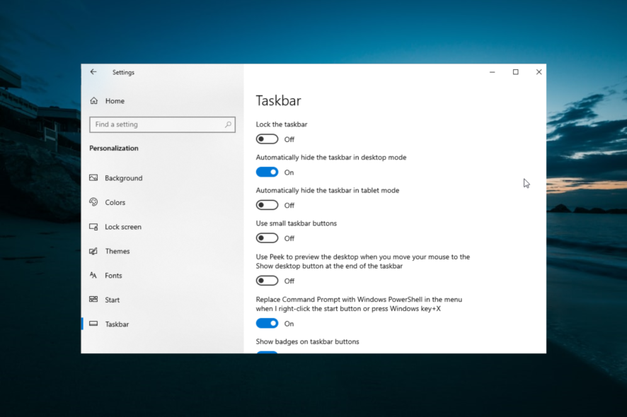Click 'Lock the taskbar' label

tap(282, 124)
